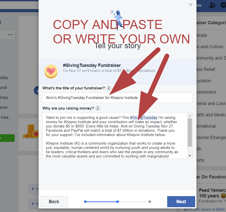Open the 'Feed Yemen: 100 years' fundraiser
Image resolution: width=226 pixels, height=212 pixels.
(212, 193)
